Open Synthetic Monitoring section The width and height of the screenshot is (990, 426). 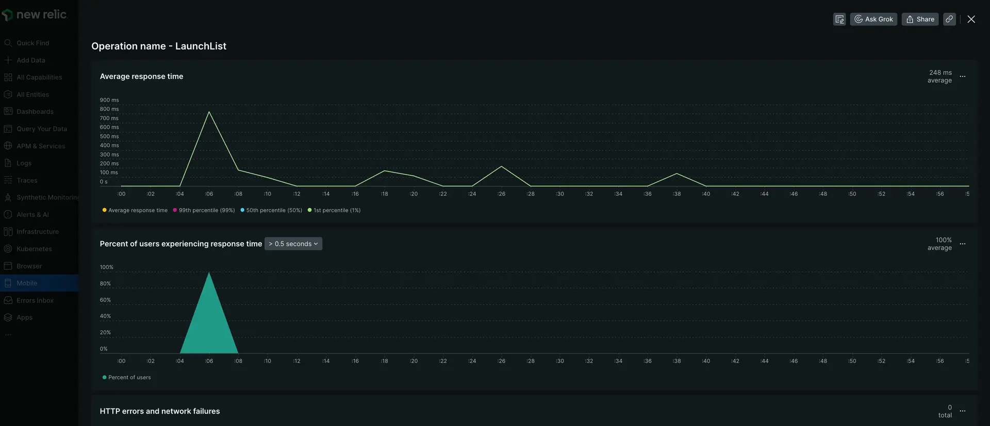tap(47, 197)
